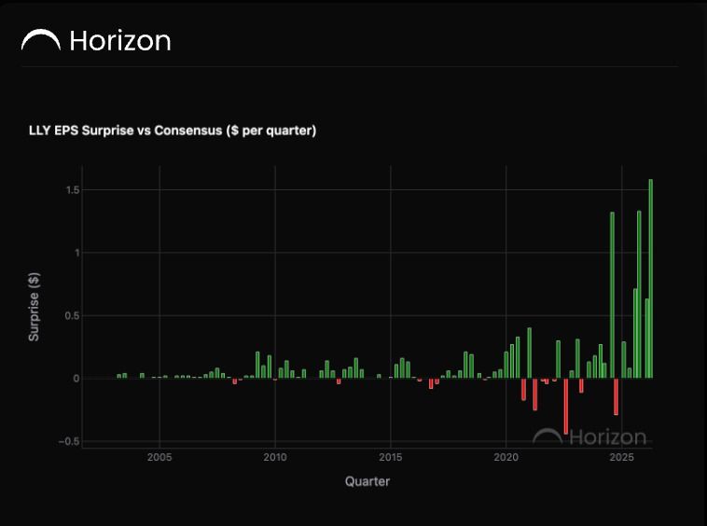The image size is (707, 526).
Task: Click the 2020 x-axis tick label
Action: pos(506,458)
